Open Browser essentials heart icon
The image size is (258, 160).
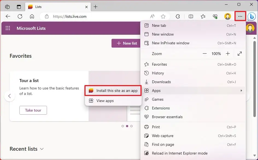click(x=215, y=16)
